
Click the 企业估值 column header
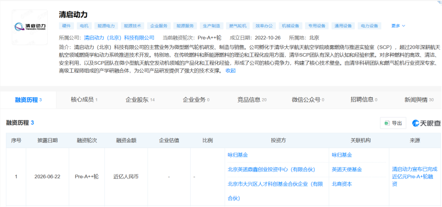tap(169, 141)
